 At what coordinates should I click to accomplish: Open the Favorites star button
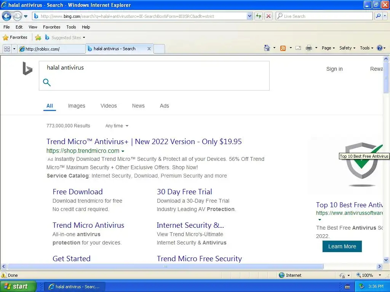pyautogui.click(x=15, y=38)
